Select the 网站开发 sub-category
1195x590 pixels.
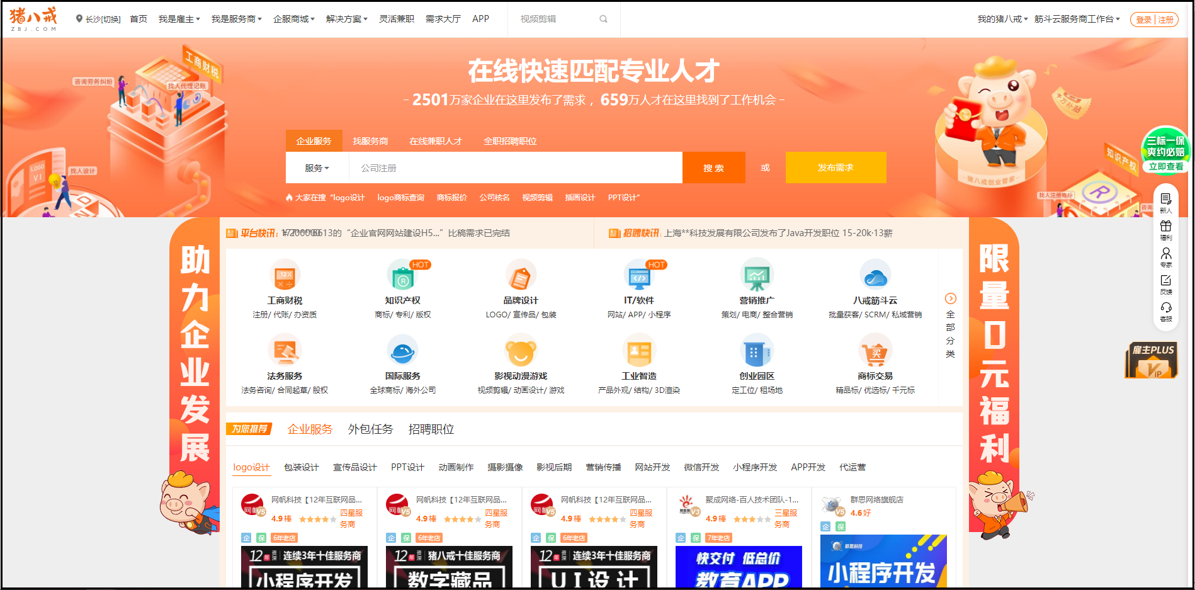(x=652, y=467)
